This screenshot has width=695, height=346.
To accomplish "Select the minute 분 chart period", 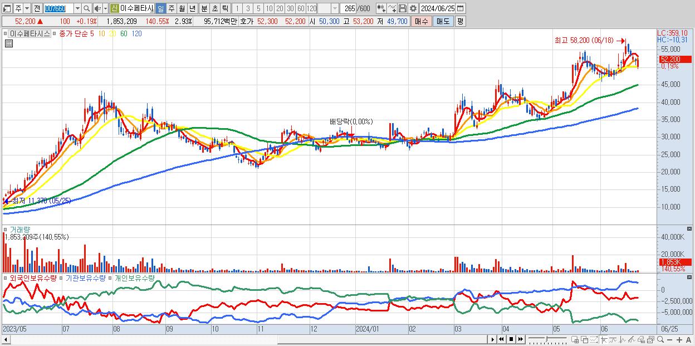I will pos(204,8).
